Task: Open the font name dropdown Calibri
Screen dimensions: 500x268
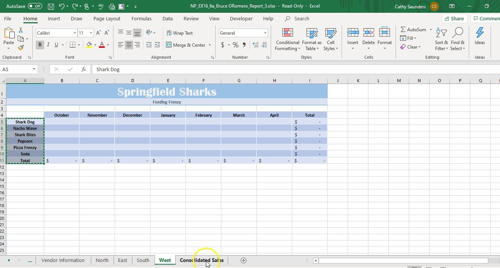Action: pyautogui.click(x=75, y=33)
